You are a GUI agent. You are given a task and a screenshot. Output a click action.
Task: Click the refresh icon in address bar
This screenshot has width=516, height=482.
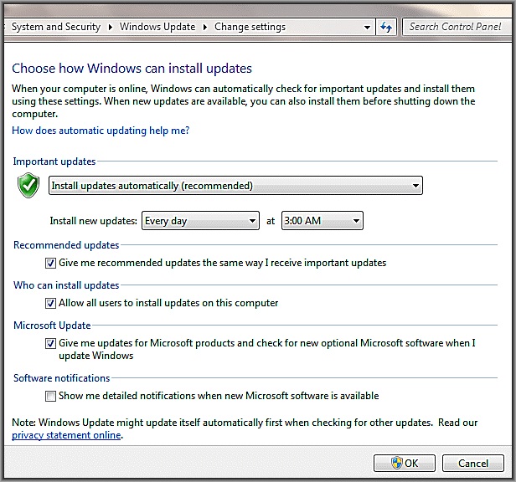click(386, 28)
